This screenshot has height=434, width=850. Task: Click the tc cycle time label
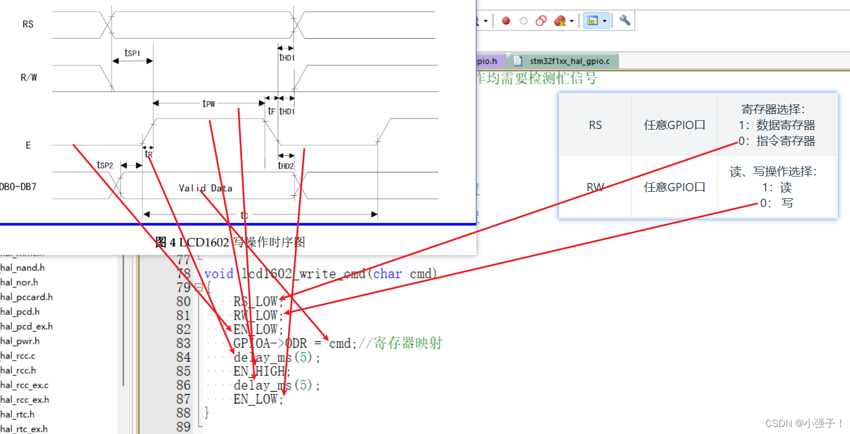coord(244,215)
